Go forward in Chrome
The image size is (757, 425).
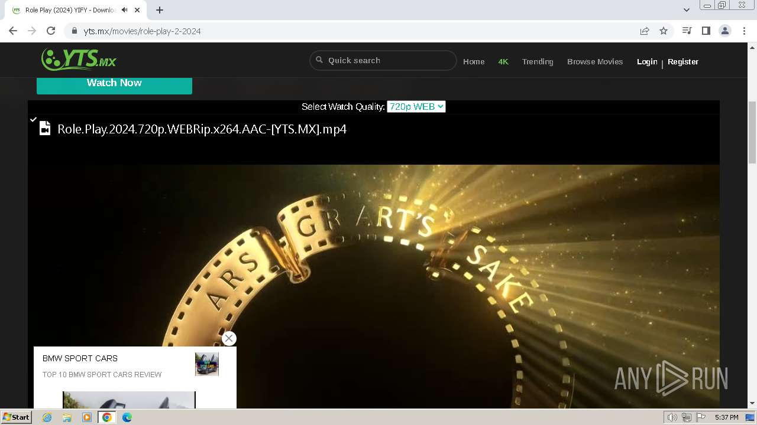click(x=32, y=31)
